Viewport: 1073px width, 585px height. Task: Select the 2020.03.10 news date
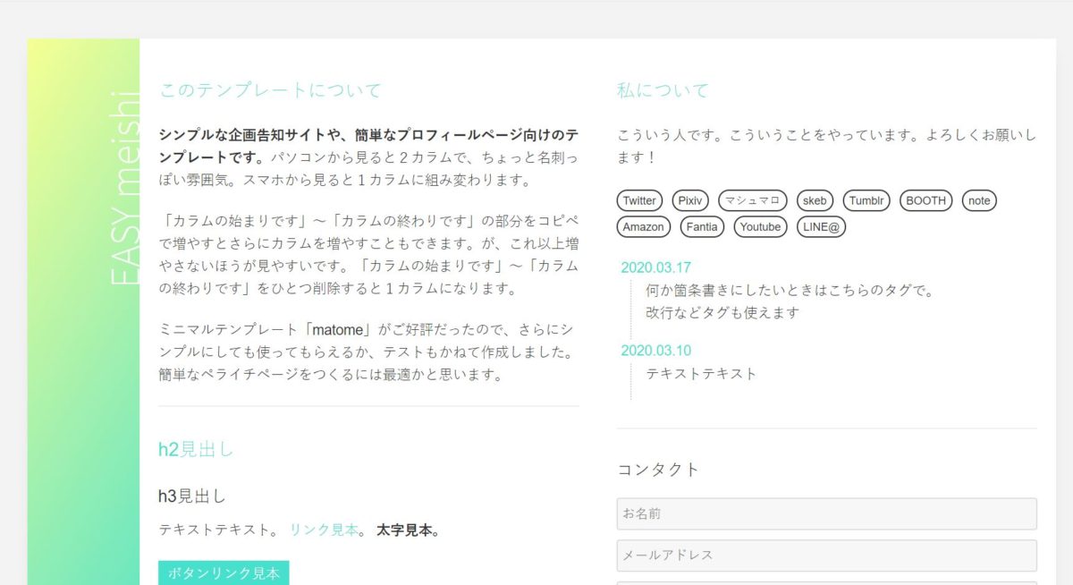click(x=655, y=350)
